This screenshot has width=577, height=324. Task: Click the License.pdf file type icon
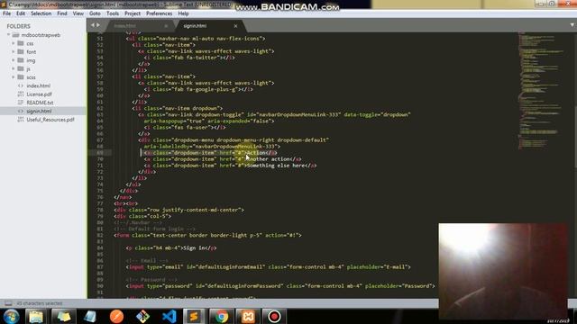(21, 94)
